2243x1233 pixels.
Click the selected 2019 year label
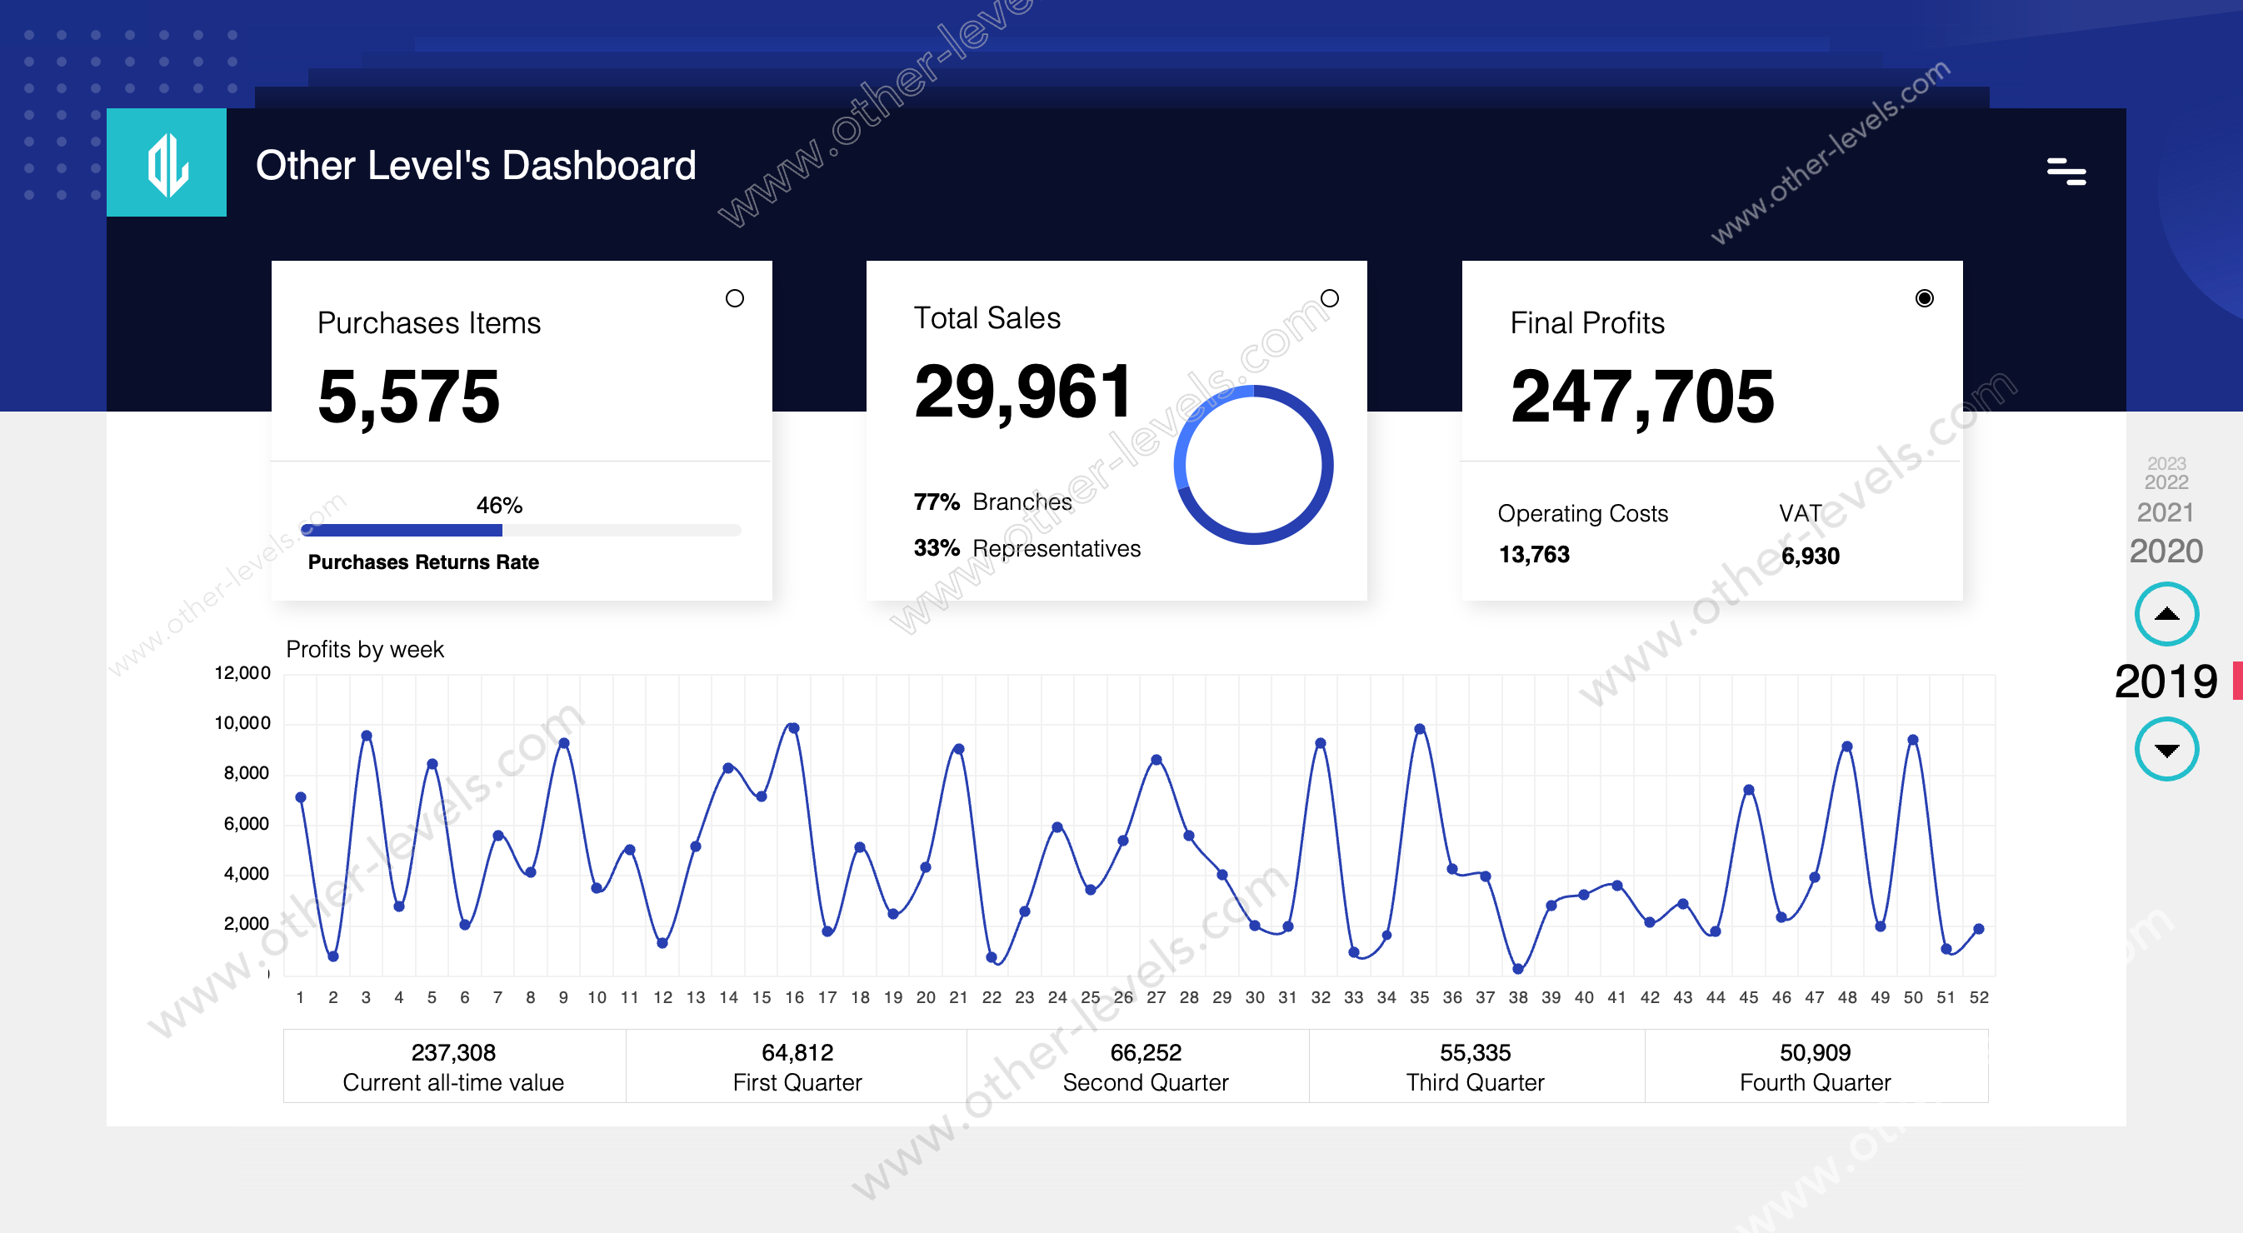click(2165, 681)
